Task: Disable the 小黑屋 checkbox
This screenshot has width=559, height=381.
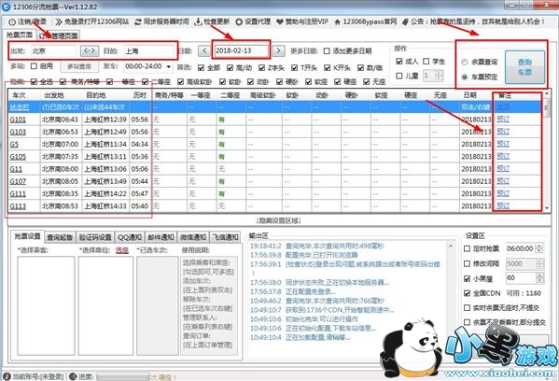Action: pyautogui.click(x=467, y=278)
